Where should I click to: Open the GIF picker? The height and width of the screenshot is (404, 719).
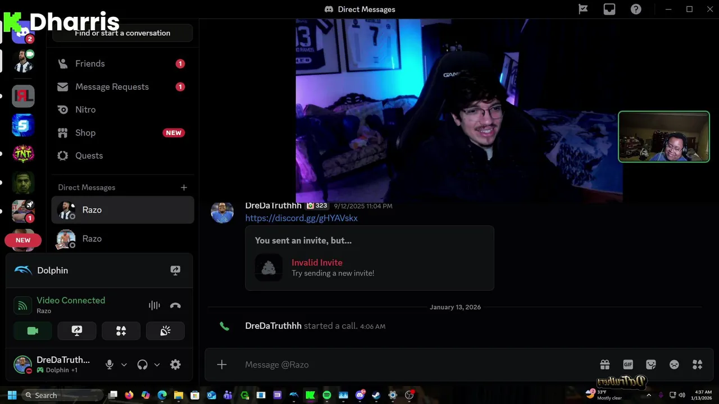(x=628, y=365)
